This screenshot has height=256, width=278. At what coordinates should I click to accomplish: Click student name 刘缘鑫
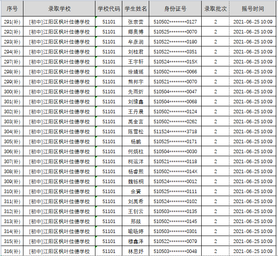tap(136, 102)
